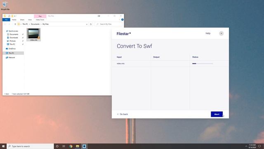Close the Filestar window with the X icon

pyautogui.click(x=221, y=34)
